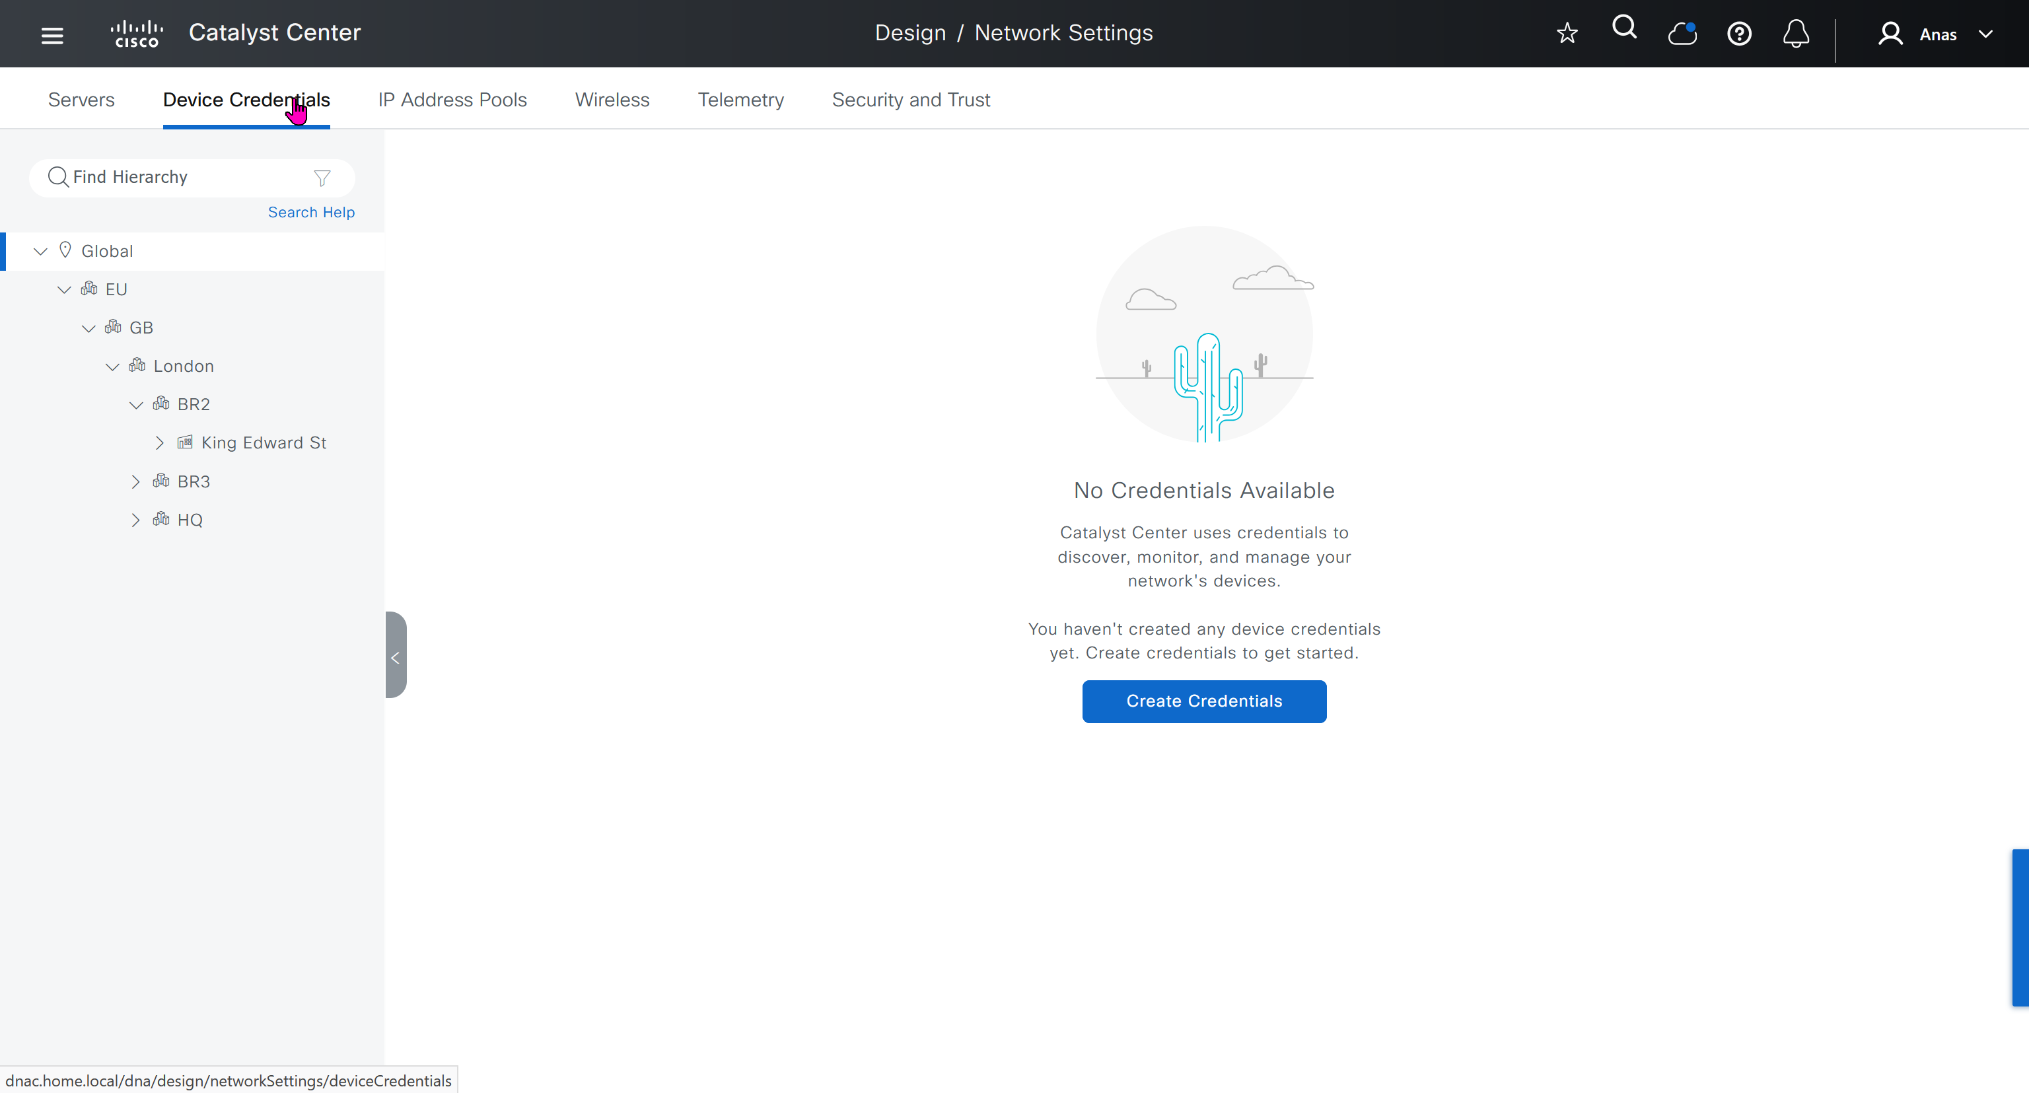Open the notifications bell icon

click(x=1796, y=34)
